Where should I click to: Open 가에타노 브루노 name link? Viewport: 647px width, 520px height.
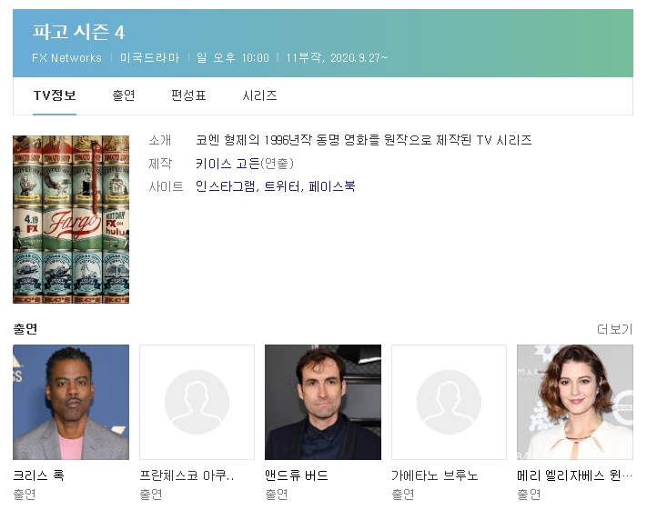[434, 475]
